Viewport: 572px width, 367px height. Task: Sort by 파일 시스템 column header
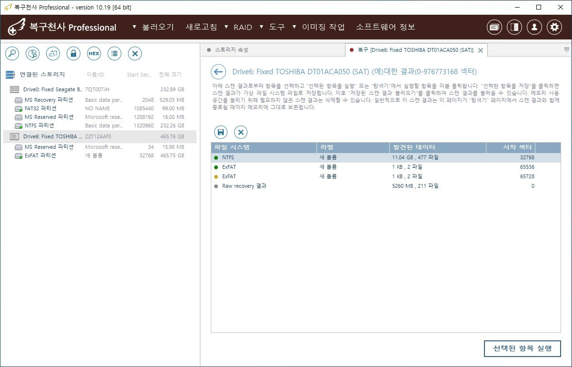tap(264, 147)
